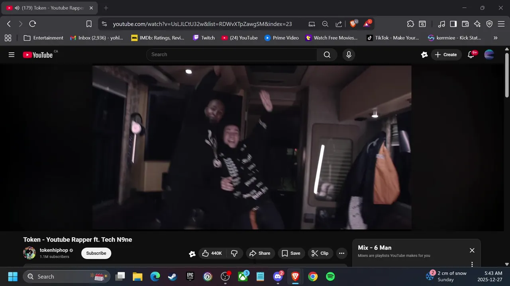The width and height of the screenshot is (510, 286).
Task: Go back with browser back arrow
Action: pos(9,24)
